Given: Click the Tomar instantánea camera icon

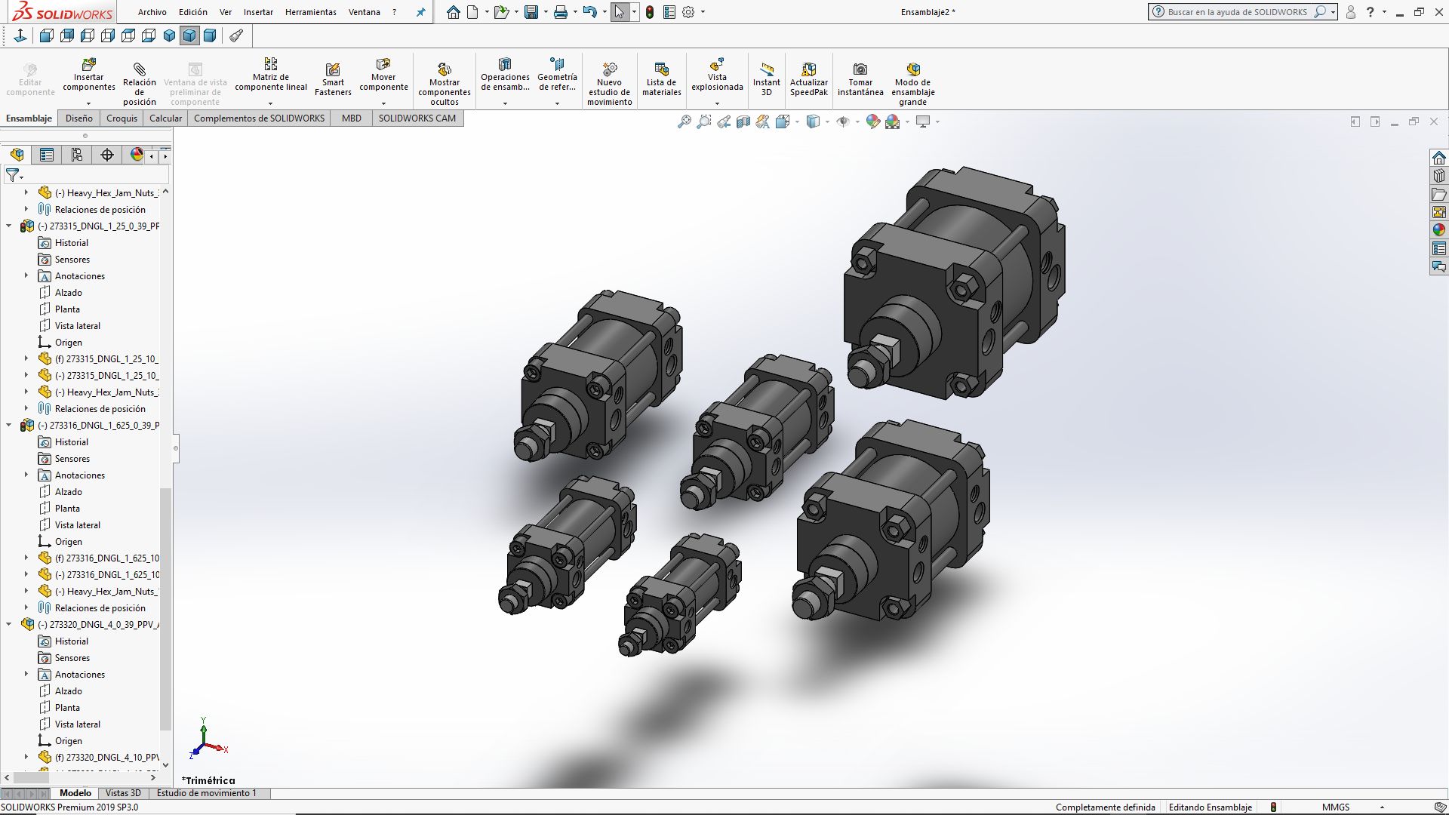Looking at the screenshot, I should 860,69.
